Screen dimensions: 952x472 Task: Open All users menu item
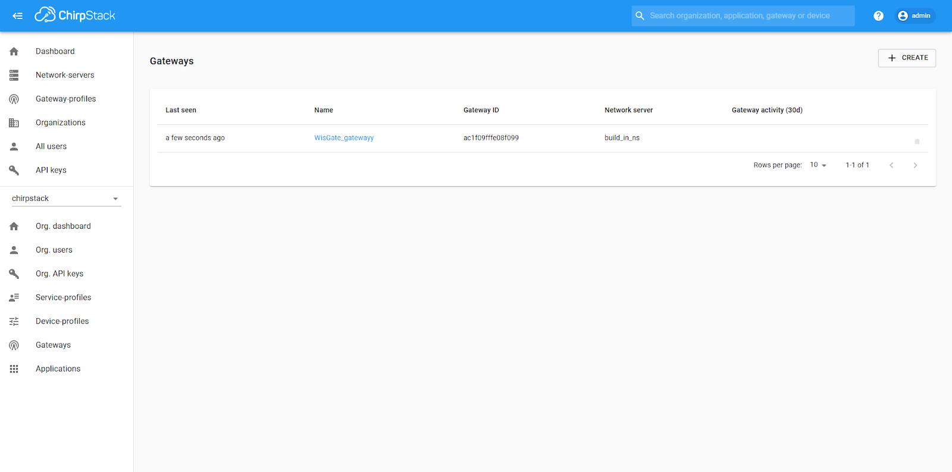[51, 147]
